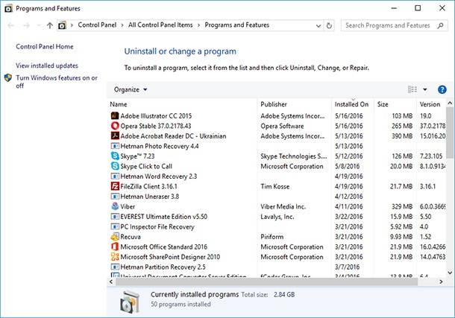This screenshot has width=455, height=318.
Task: Click the Hetman Uneraser 3.8 icon
Action: 115,197
